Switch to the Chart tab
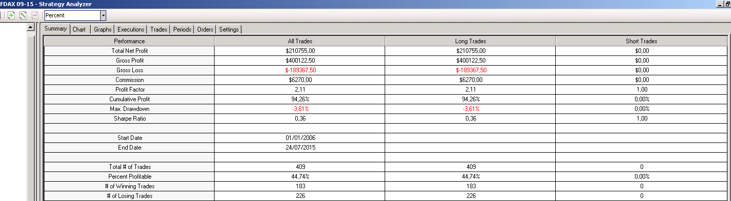 tap(79, 30)
